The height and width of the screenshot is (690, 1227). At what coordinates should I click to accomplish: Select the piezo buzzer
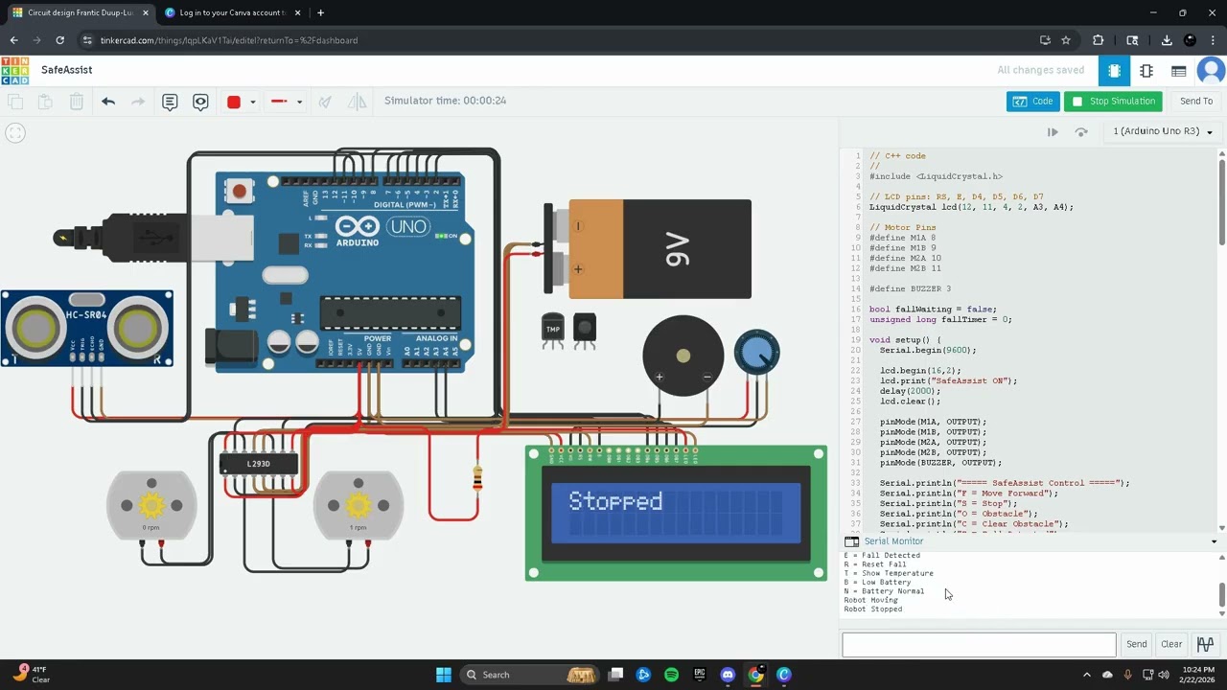(683, 356)
